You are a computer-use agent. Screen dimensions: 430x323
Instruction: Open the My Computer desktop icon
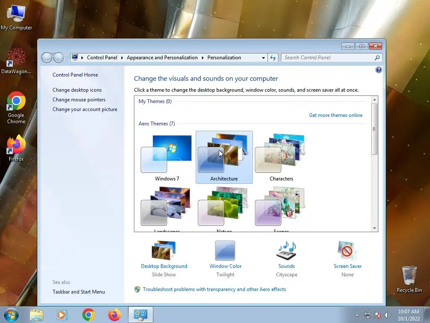(16, 18)
